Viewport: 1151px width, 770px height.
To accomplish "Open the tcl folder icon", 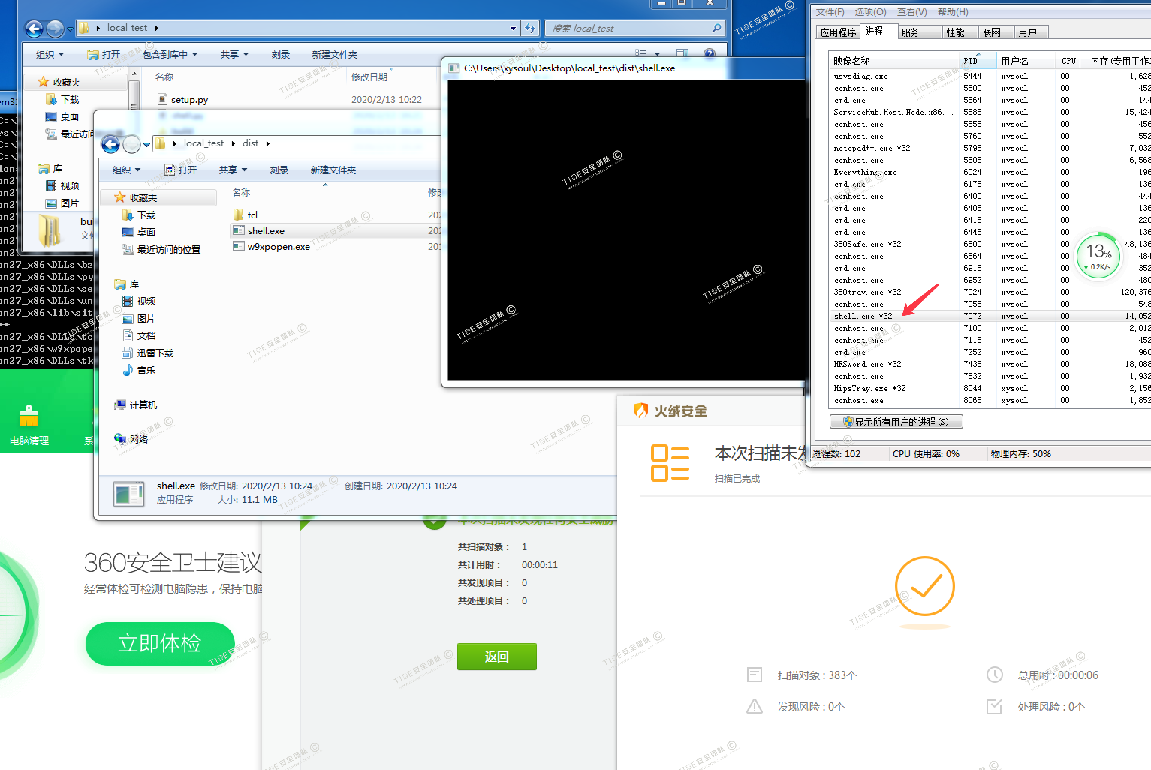I will tap(239, 215).
